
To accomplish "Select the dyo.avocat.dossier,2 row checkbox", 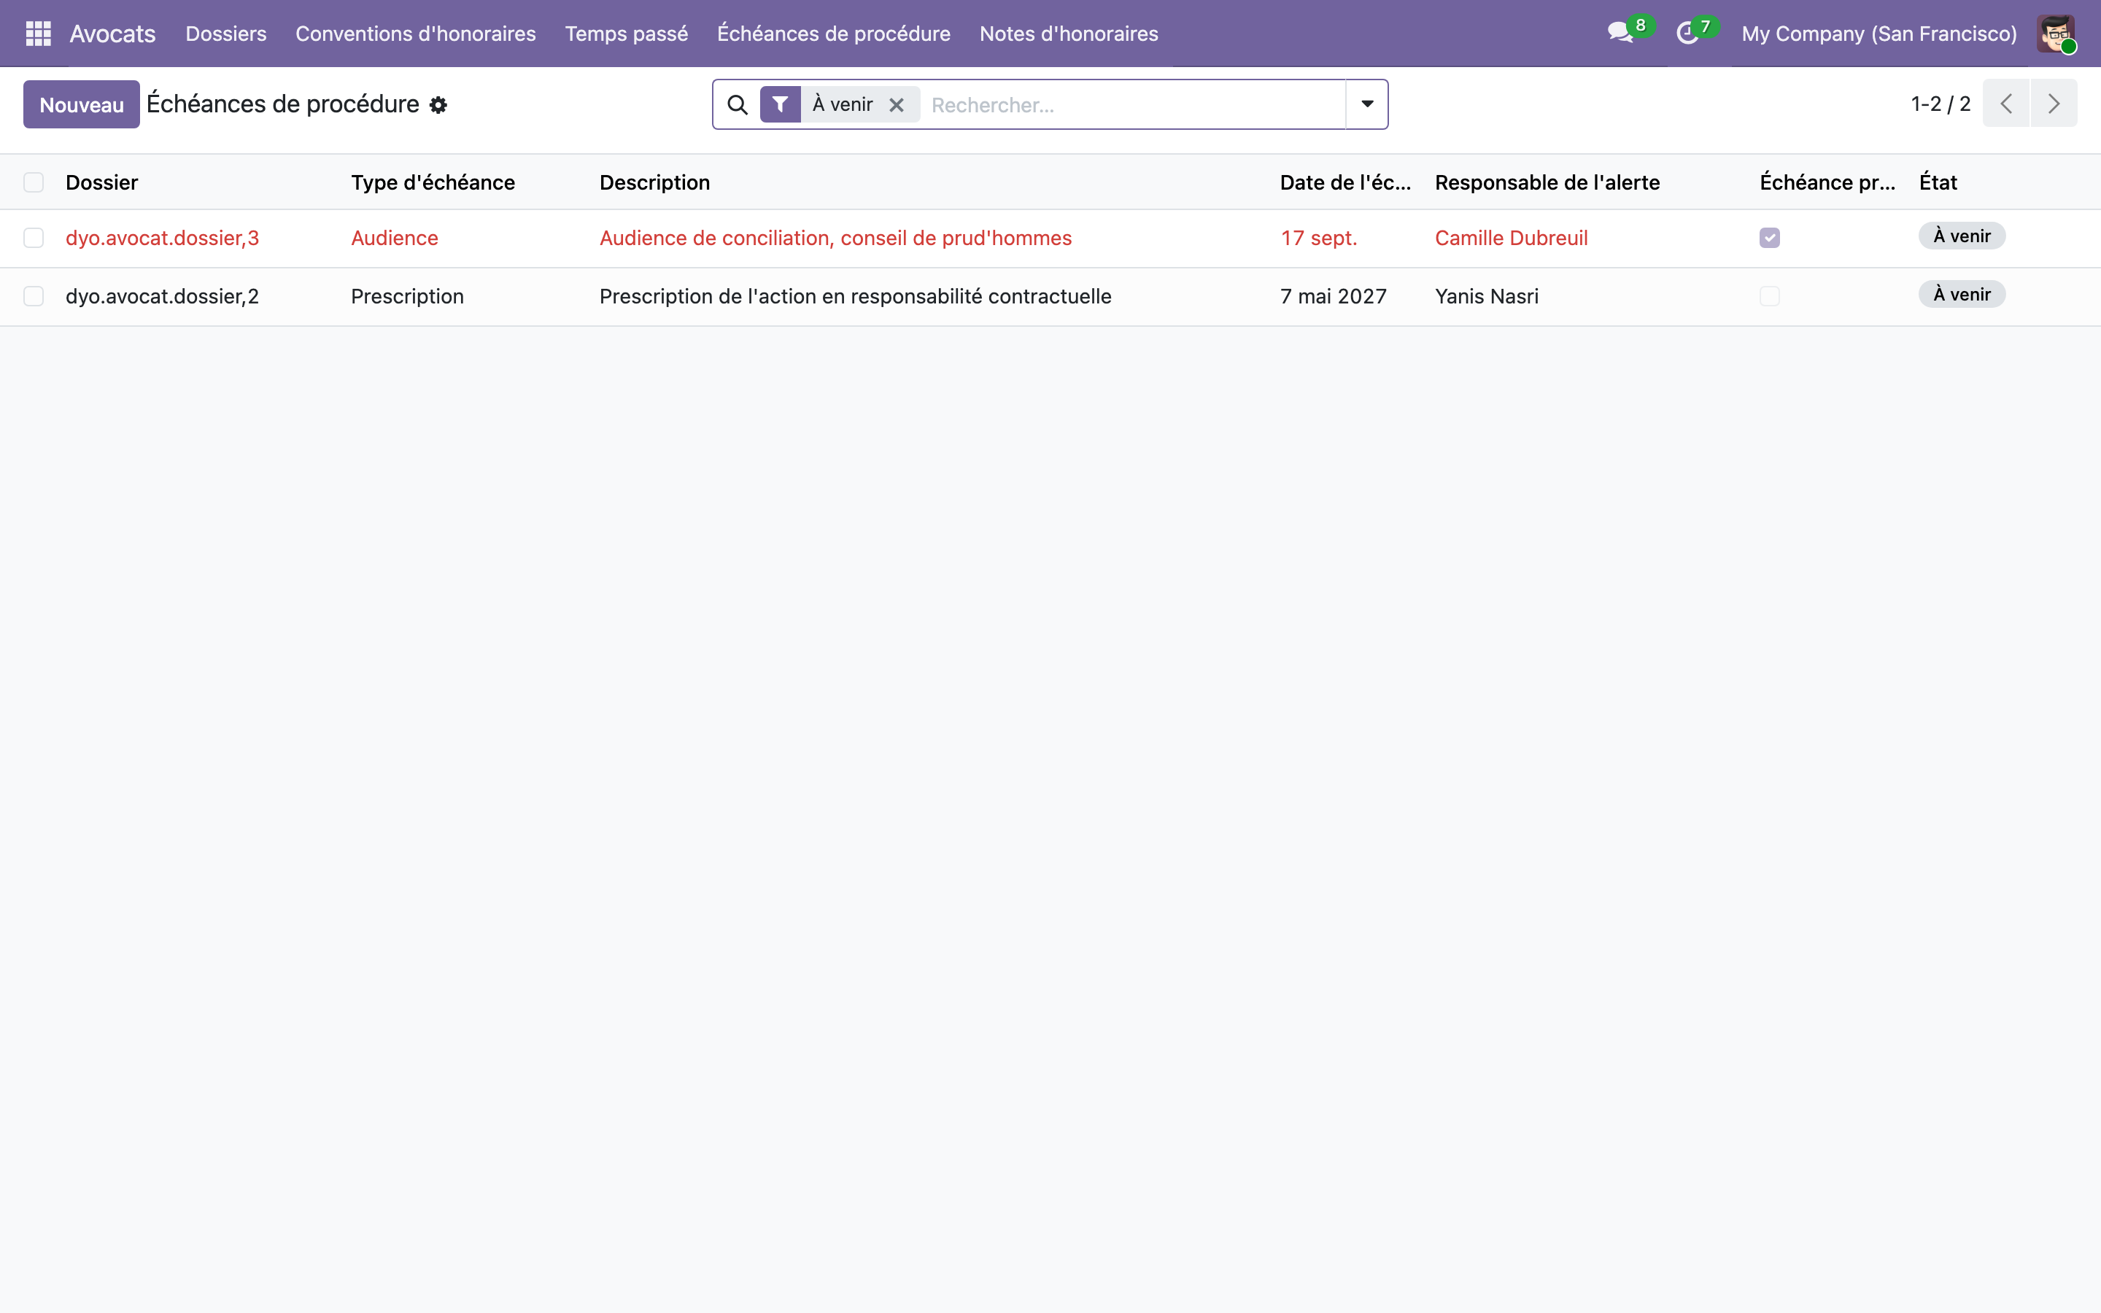I will point(34,296).
